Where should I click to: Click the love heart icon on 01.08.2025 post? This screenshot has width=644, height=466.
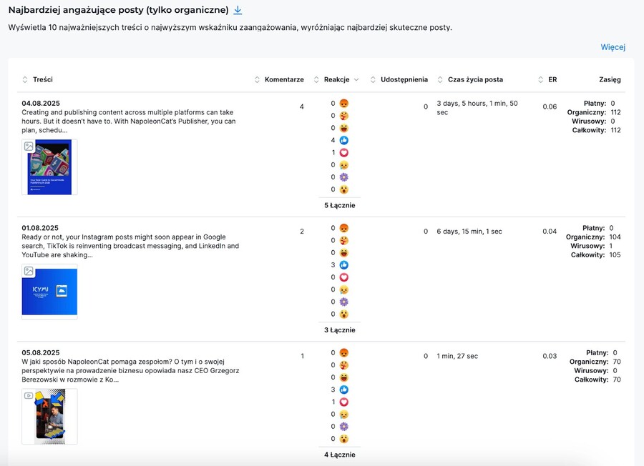pyautogui.click(x=344, y=277)
